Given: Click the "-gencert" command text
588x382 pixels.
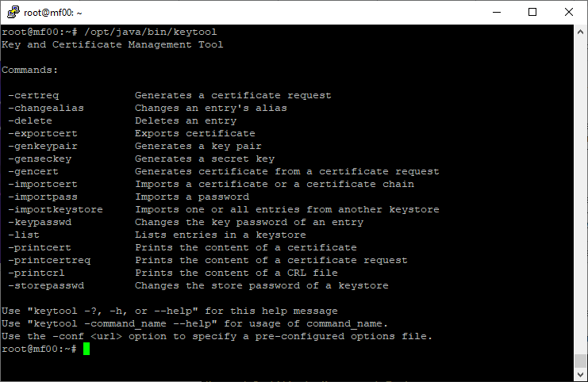Looking at the screenshot, I should coord(33,172).
